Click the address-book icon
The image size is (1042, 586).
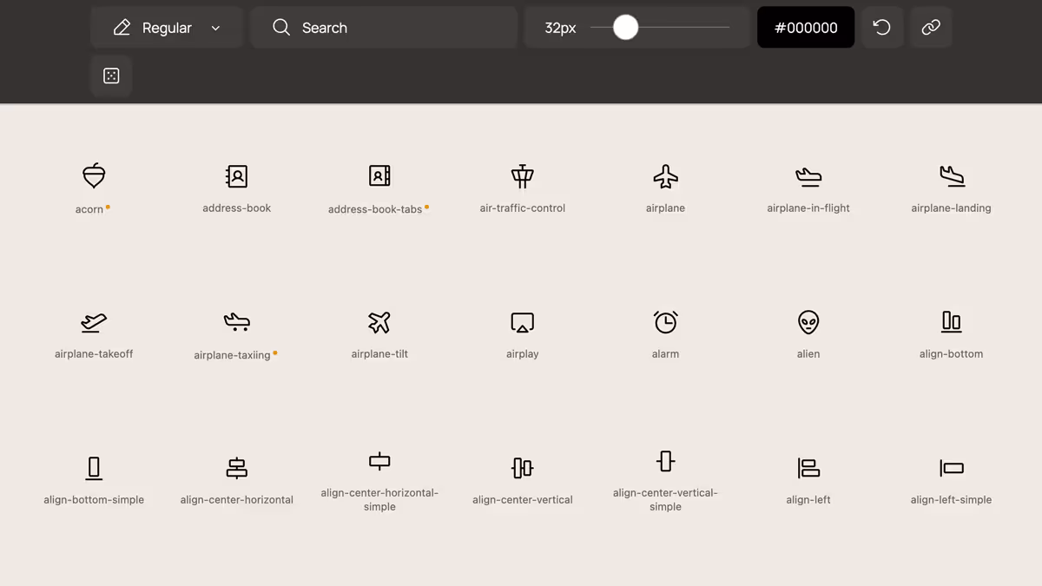coord(236,176)
